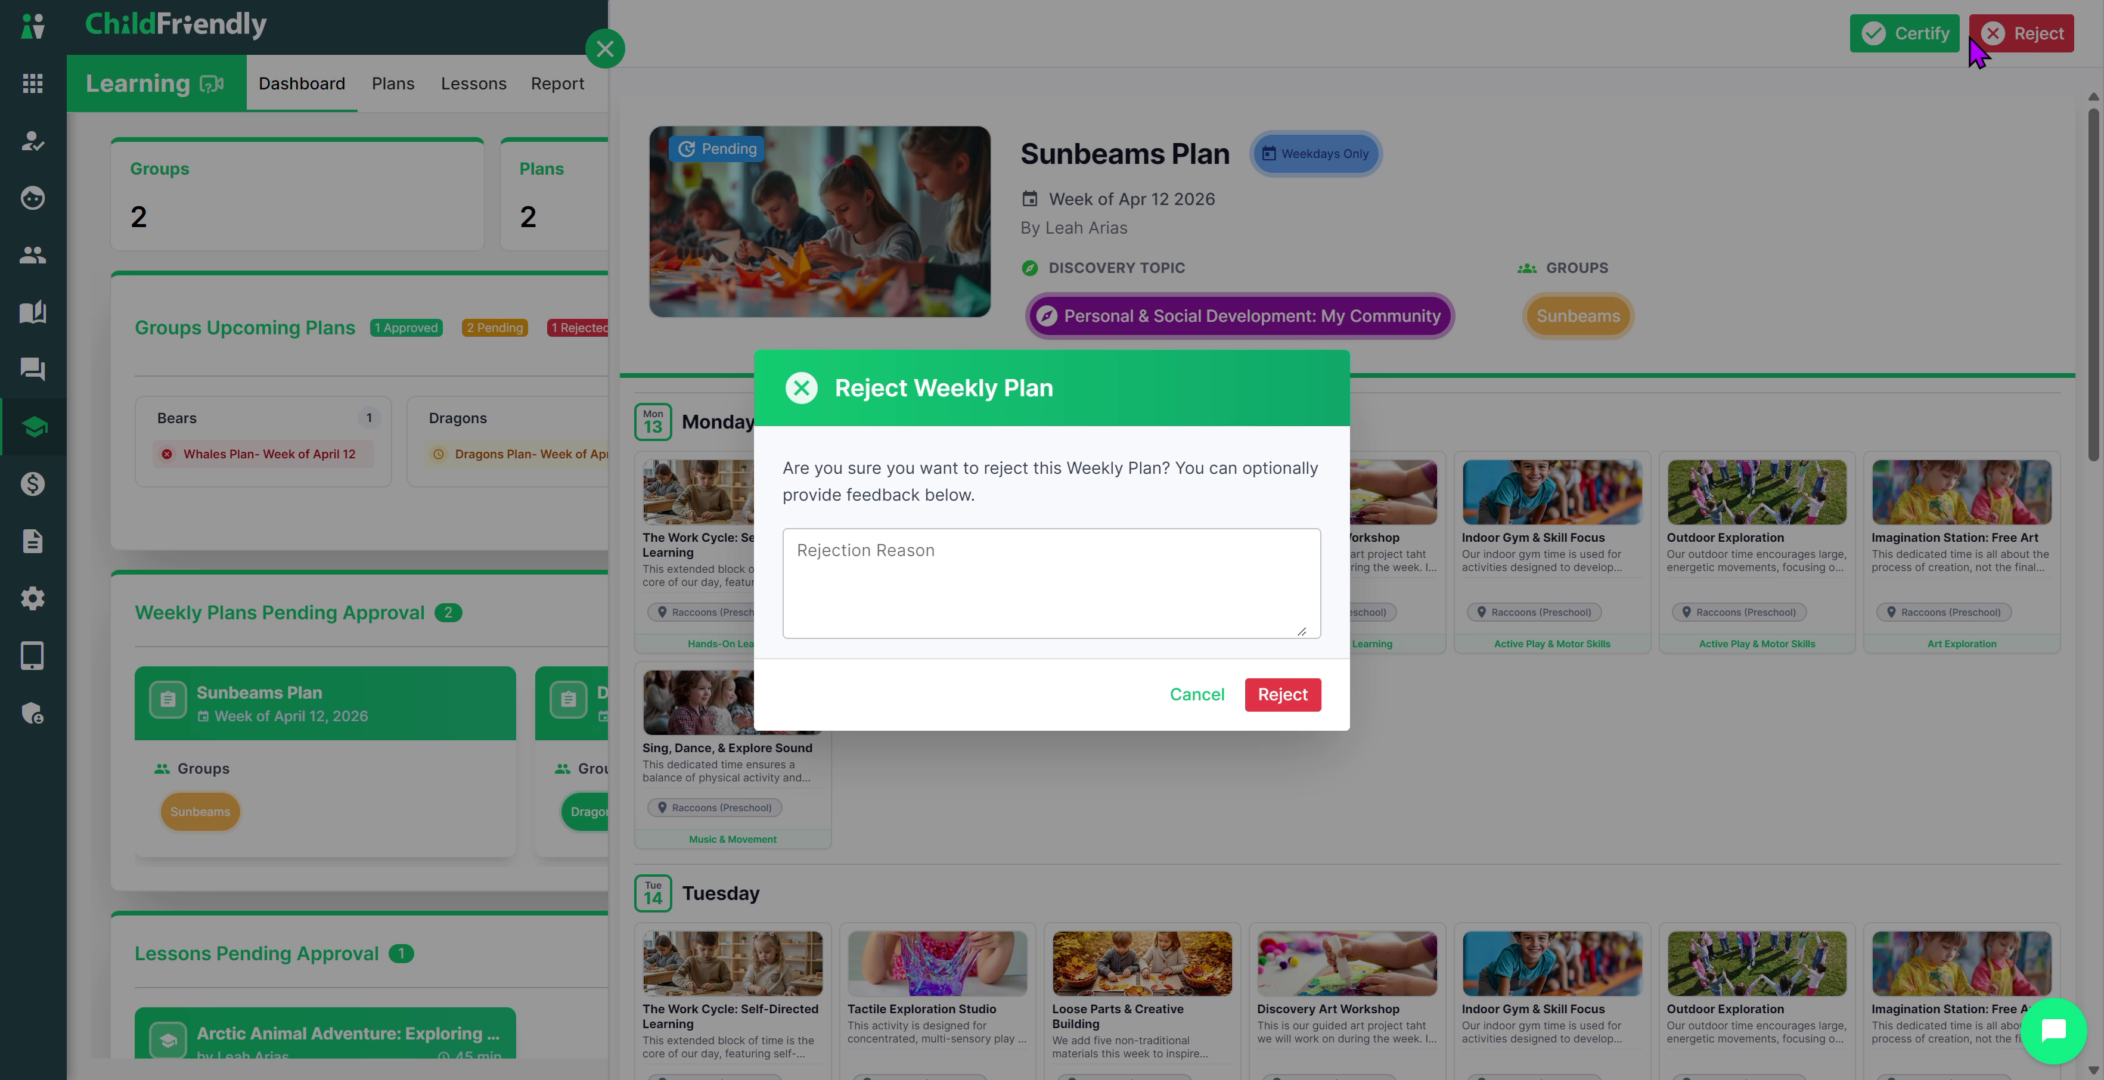The image size is (2104, 1080).
Task: Switch to the Dashboard tab
Action: 302,83
